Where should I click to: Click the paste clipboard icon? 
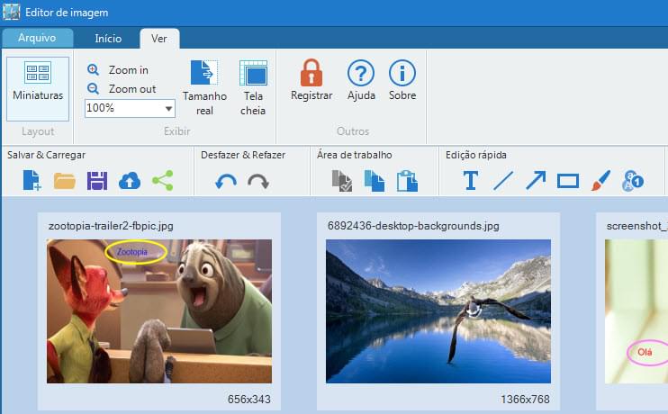coord(407,181)
